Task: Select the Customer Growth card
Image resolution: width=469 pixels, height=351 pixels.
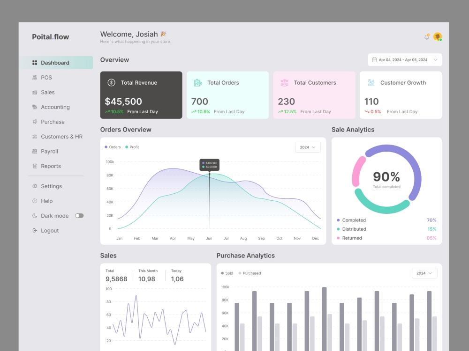Action: point(401,95)
